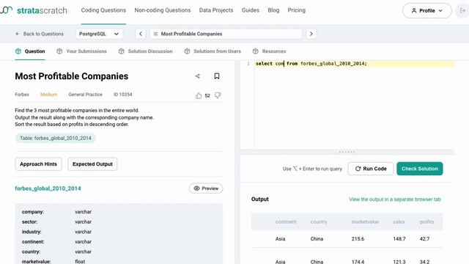This screenshot has height=264, width=469.
Task: Click the country column header in Output
Action: click(319, 221)
